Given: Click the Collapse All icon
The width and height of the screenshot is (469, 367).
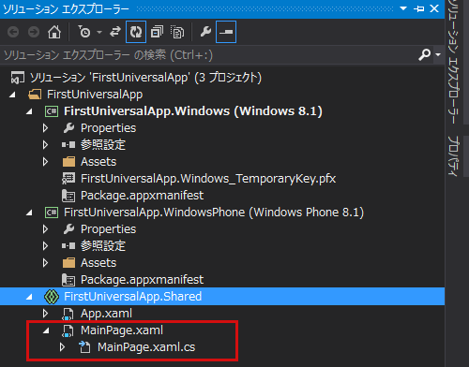Looking at the screenshot, I should 157,32.
